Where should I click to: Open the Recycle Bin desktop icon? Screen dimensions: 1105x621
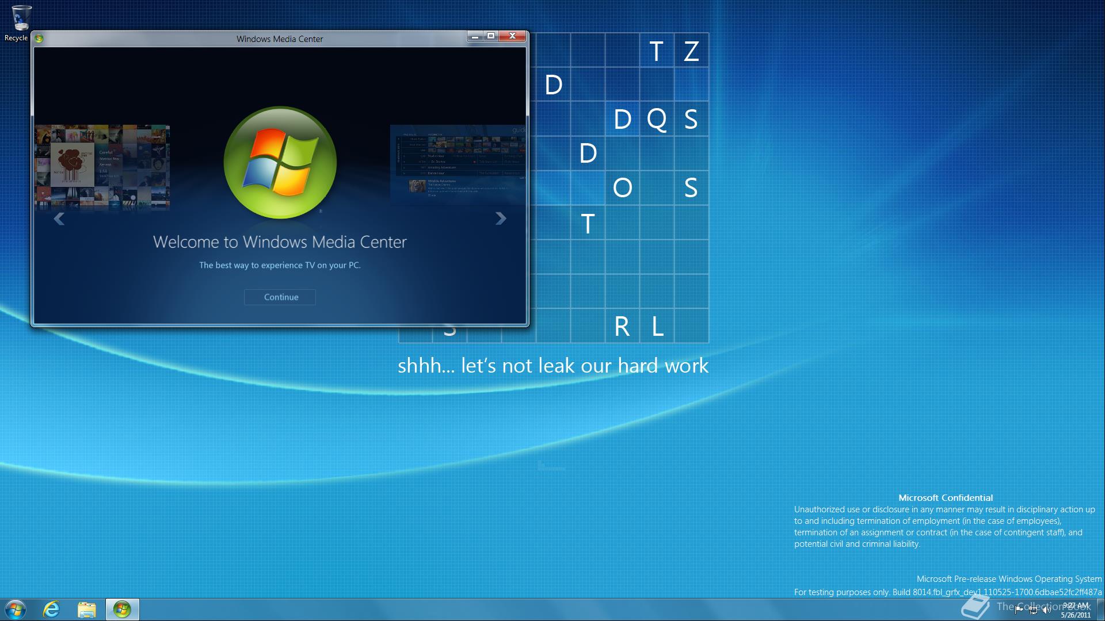coord(18,23)
